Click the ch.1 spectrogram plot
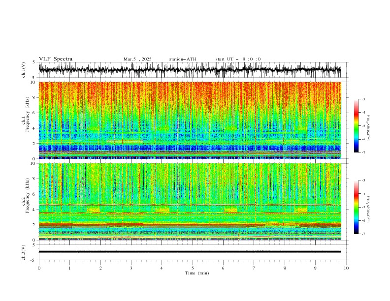Screen dimensions: 390x301 (x=190, y=120)
